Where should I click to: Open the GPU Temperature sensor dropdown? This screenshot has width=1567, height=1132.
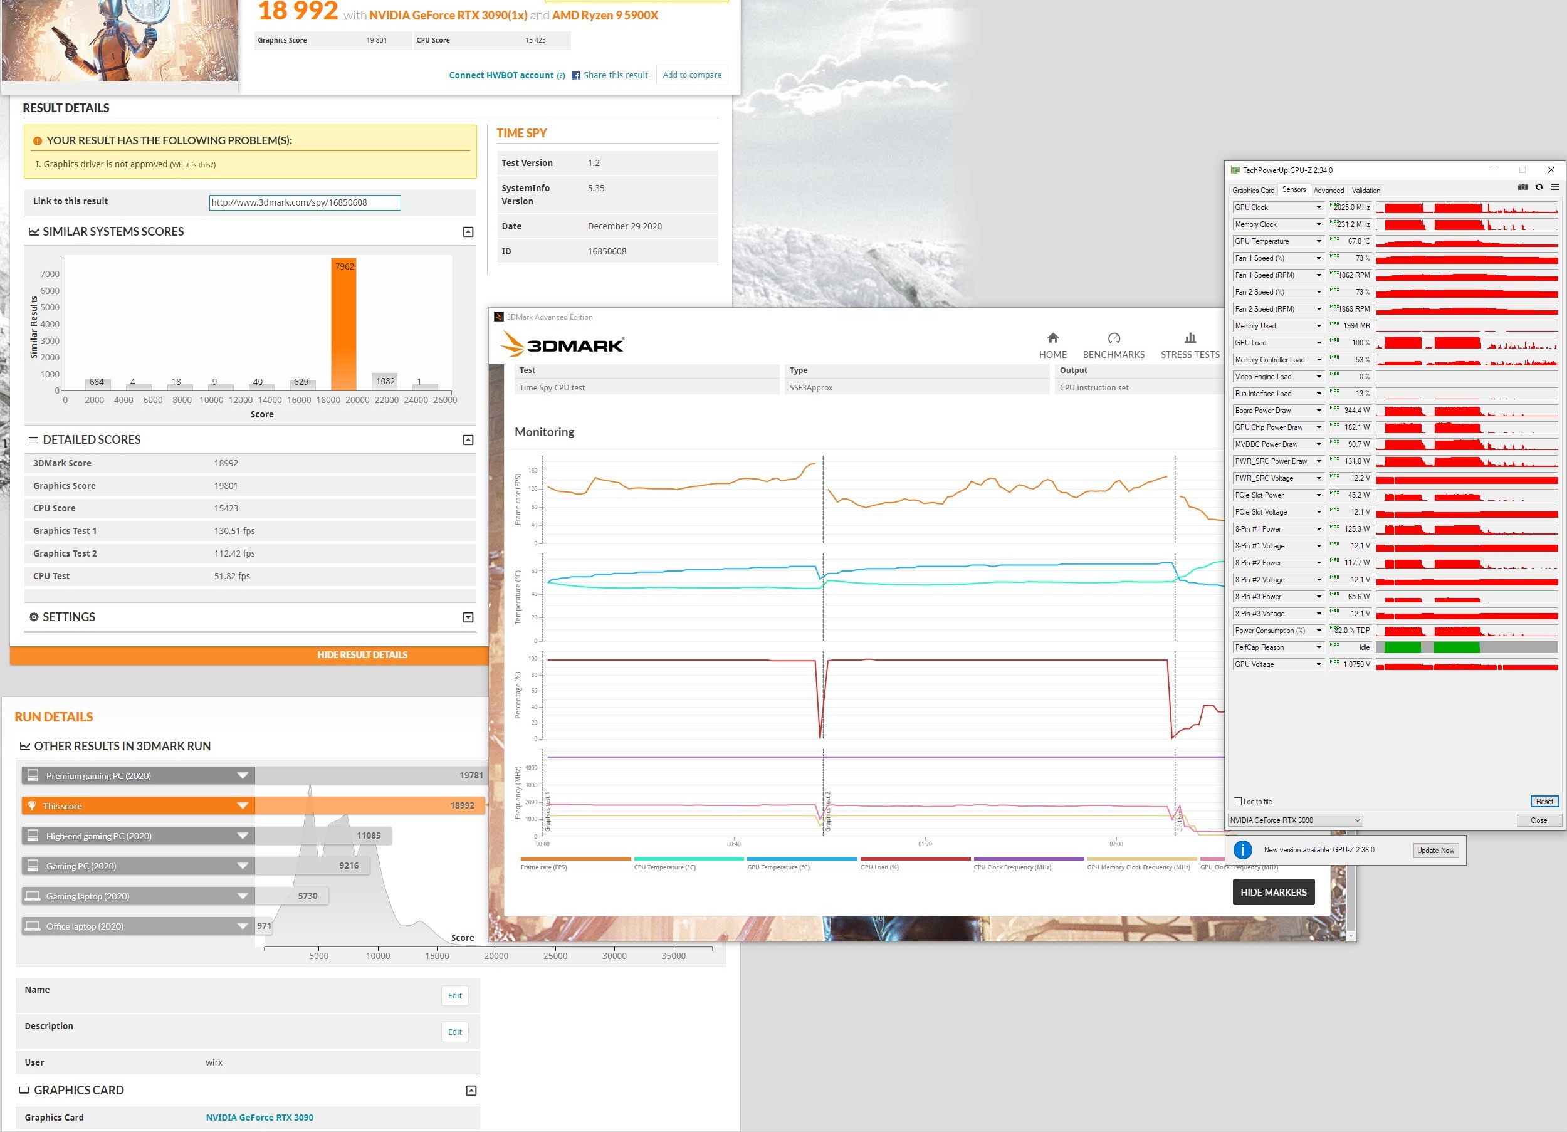[1318, 241]
